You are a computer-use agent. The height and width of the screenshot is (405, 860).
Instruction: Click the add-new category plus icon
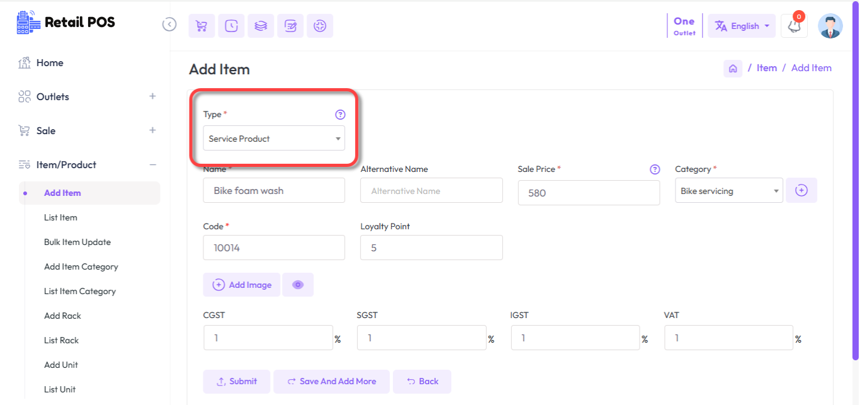coord(801,190)
